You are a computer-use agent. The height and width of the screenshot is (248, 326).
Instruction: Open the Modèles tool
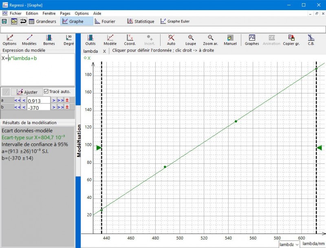click(x=29, y=40)
